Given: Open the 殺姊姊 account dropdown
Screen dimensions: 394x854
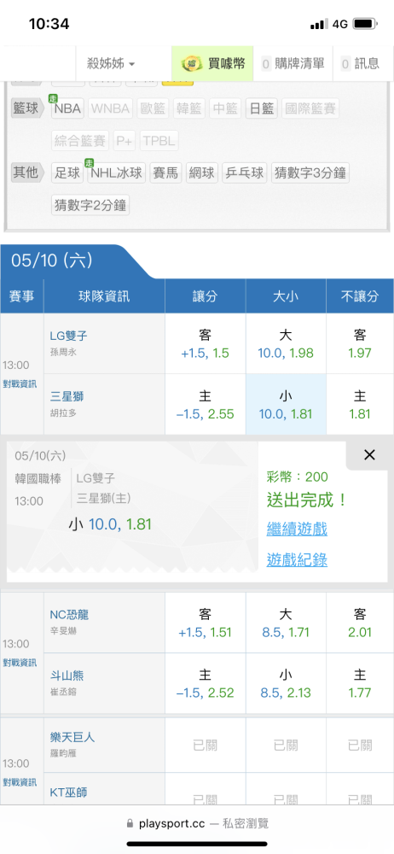Looking at the screenshot, I should click(x=111, y=64).
